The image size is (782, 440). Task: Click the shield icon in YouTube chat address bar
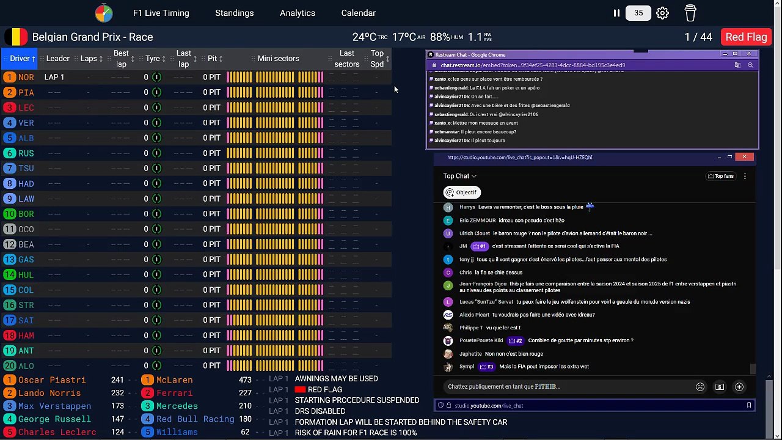[x=440, y=405]
